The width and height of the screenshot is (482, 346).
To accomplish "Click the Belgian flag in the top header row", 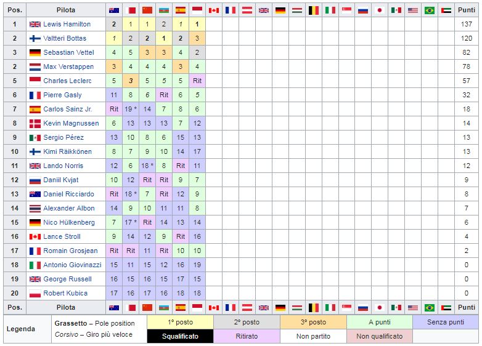I will [314, 10].
